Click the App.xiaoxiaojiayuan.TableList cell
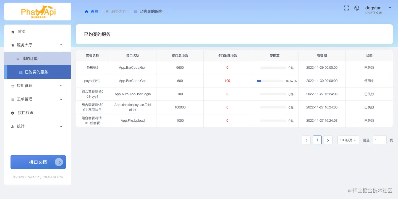Image resolution: width=398 pixels, height=199 pixels. click(x=133, y=107)
